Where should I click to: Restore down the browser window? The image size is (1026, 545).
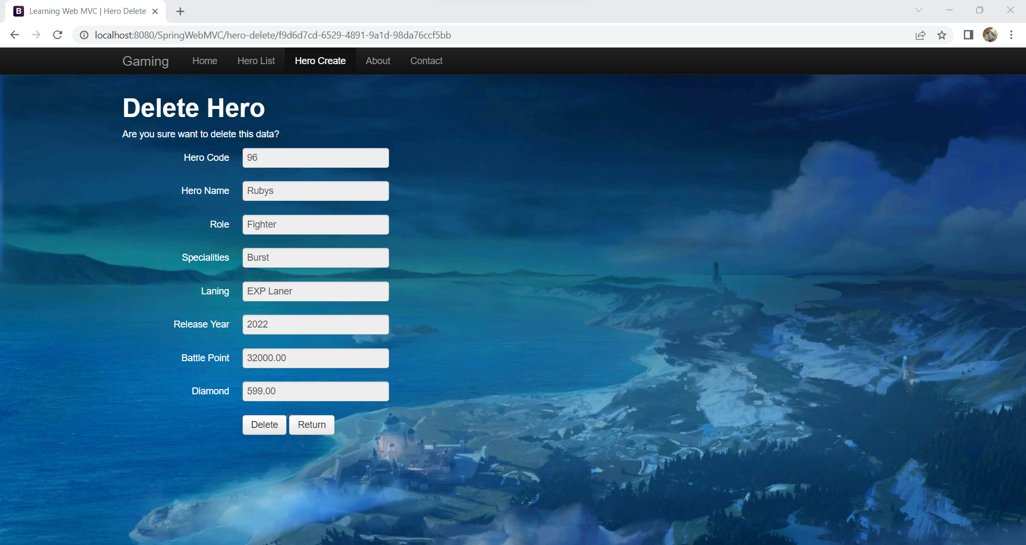click(x=980, y=10)
